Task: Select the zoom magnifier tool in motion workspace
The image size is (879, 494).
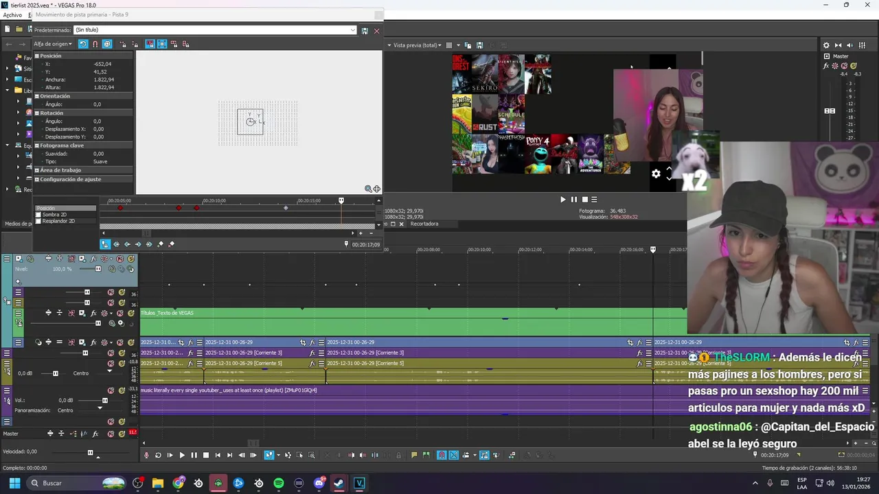Action: pyautogui.click(x=368, y=189)
